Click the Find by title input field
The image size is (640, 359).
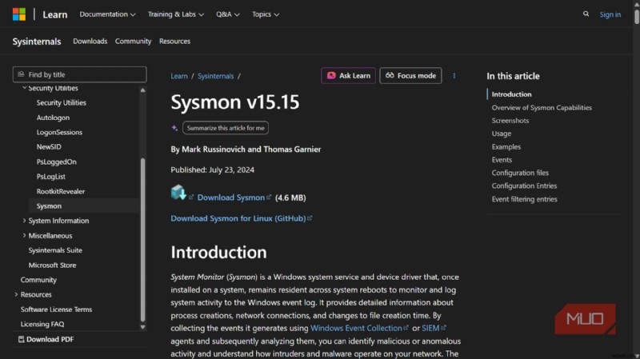click(x=79, y=74)
